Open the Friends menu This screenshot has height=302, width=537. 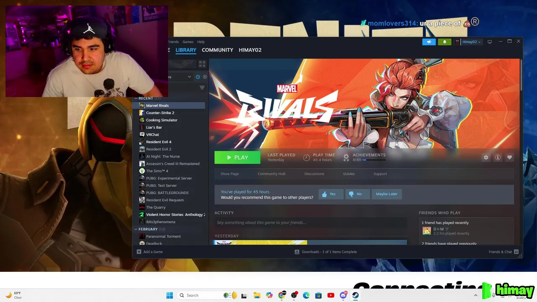173,42
